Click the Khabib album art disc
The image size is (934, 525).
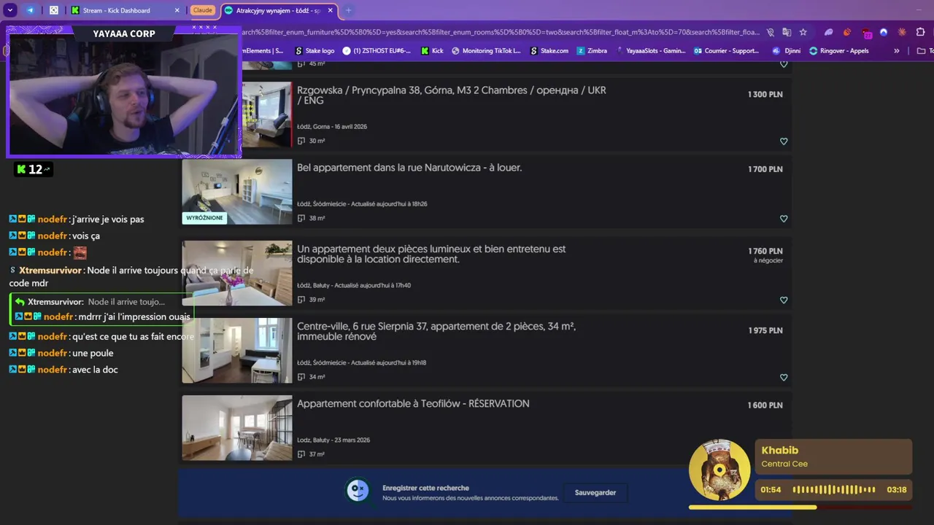[x=719, y=470]
